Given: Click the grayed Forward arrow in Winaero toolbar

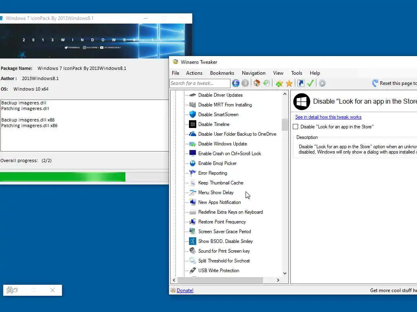Looking at the screenshot, I should [x=245, y=83].
